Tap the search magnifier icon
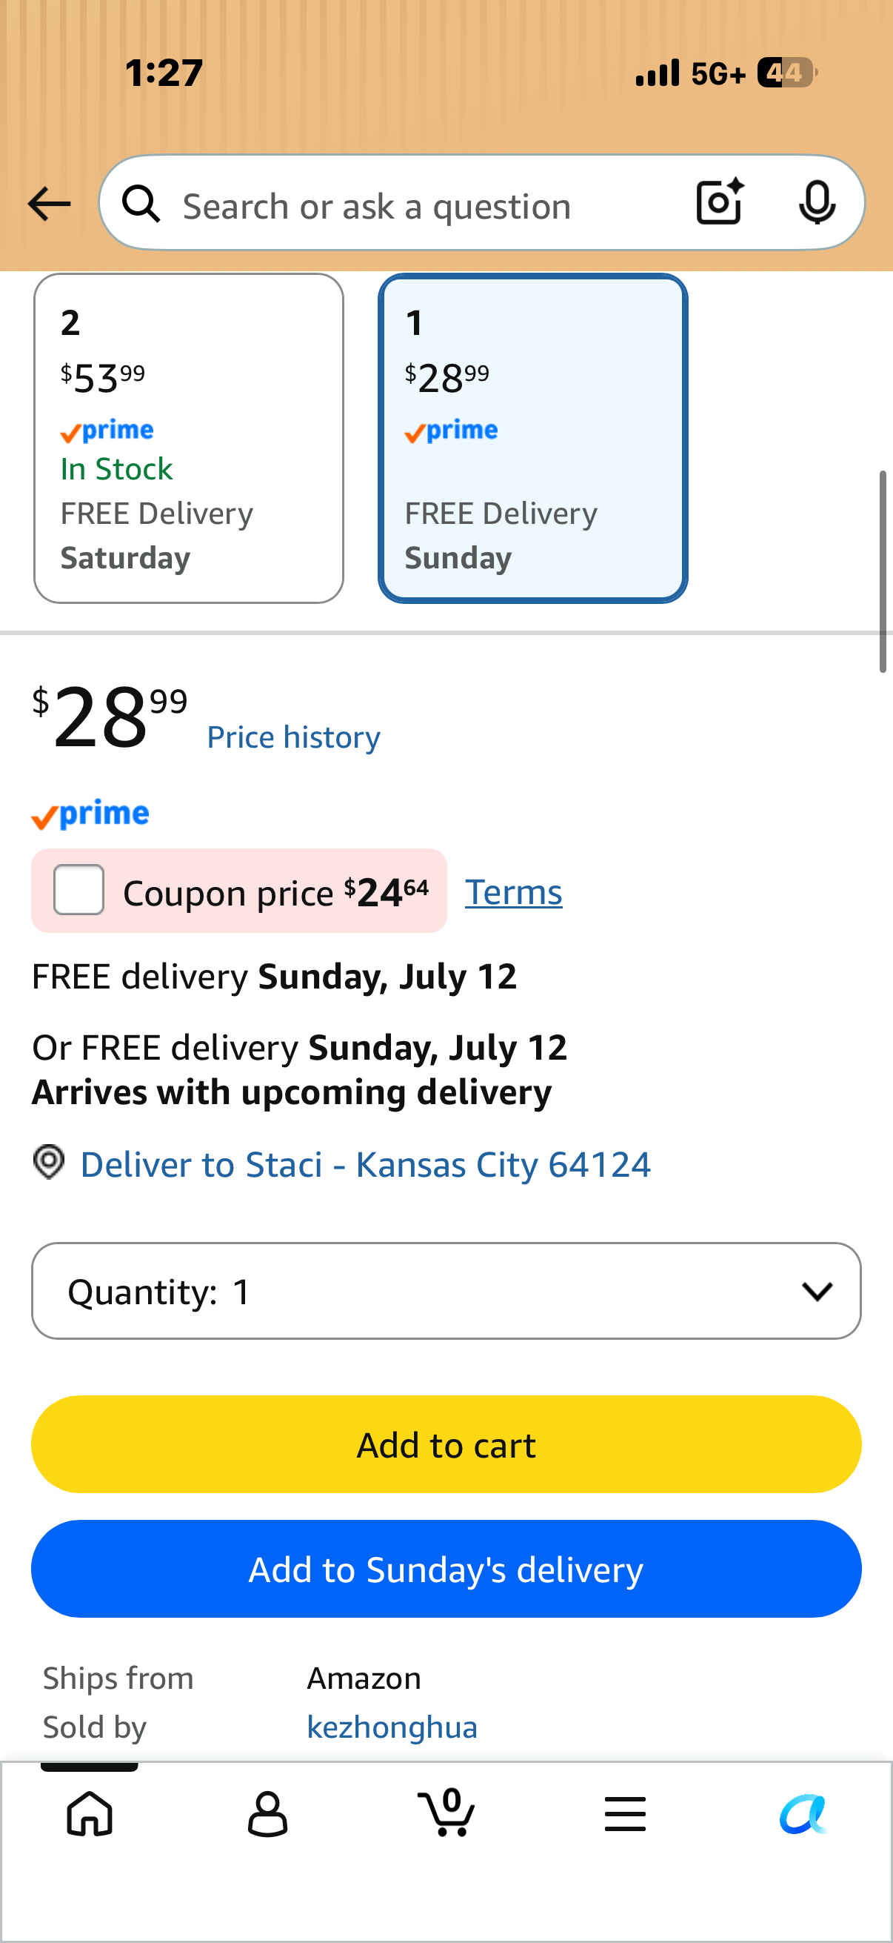 click(x=141, y=204)
